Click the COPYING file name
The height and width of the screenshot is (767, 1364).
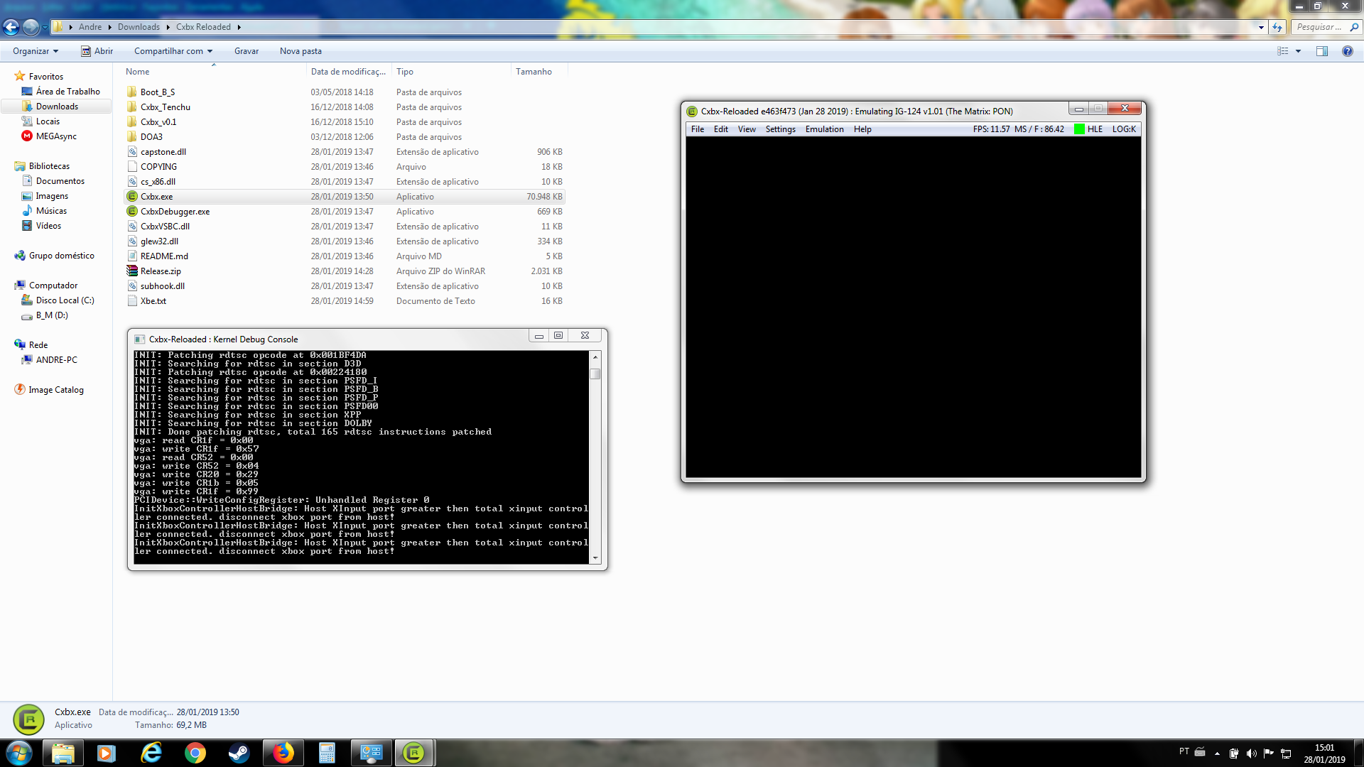158,167
